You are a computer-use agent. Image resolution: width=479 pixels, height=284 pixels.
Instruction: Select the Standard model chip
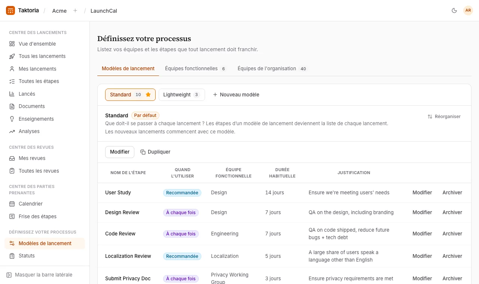(130, 95)
